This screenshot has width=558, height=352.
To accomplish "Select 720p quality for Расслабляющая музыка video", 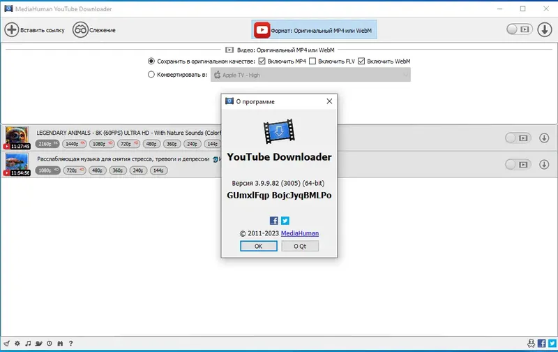I will [x=75, y=170].
